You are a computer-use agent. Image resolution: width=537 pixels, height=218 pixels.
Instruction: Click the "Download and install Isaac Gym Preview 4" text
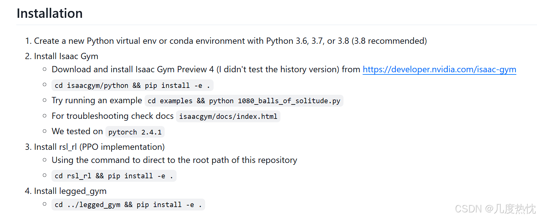pos(133,69)
